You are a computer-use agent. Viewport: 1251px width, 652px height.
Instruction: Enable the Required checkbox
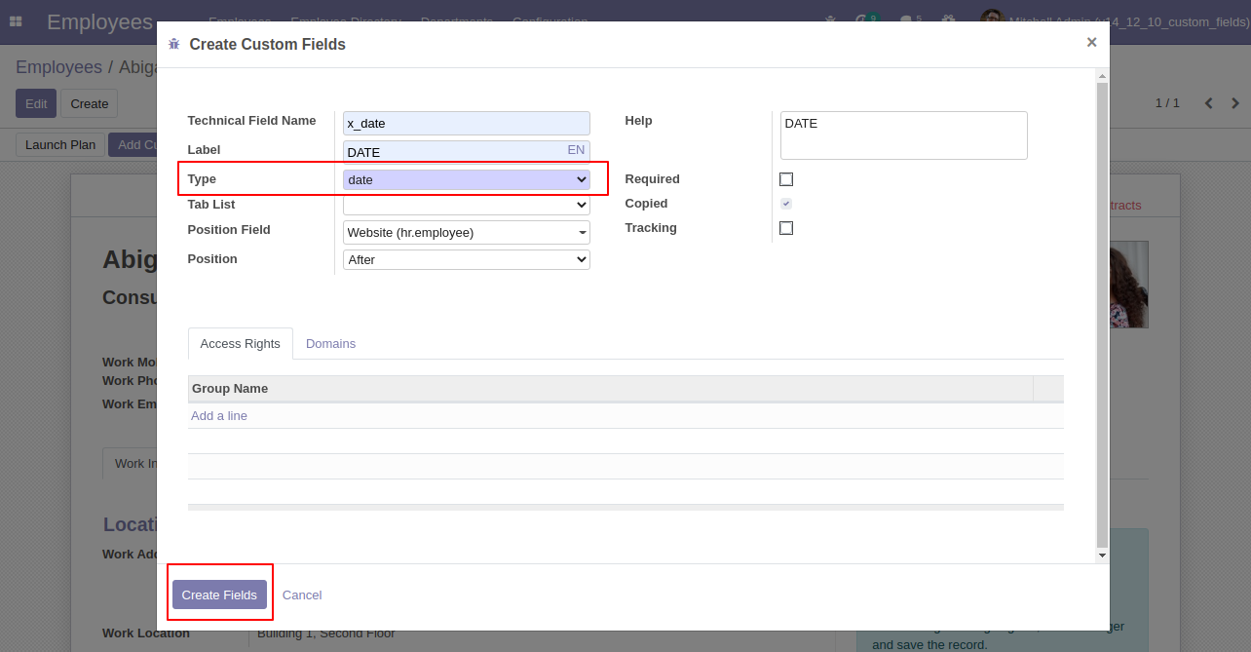(x=786, y=179)
